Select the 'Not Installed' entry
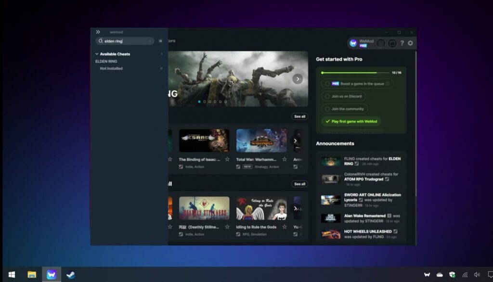This screenshot has height=282, width=493. (111, 68)
